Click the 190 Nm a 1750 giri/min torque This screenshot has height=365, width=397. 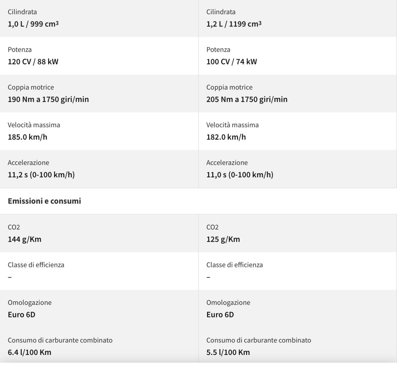point(48,99)
